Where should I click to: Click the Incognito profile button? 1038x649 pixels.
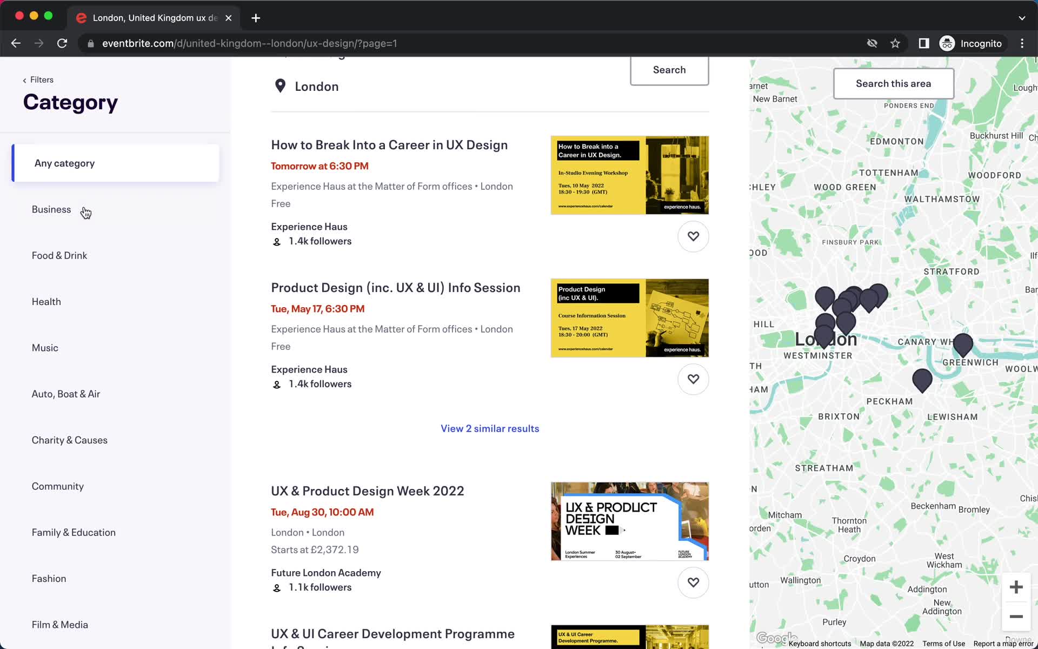click(972, 43)
